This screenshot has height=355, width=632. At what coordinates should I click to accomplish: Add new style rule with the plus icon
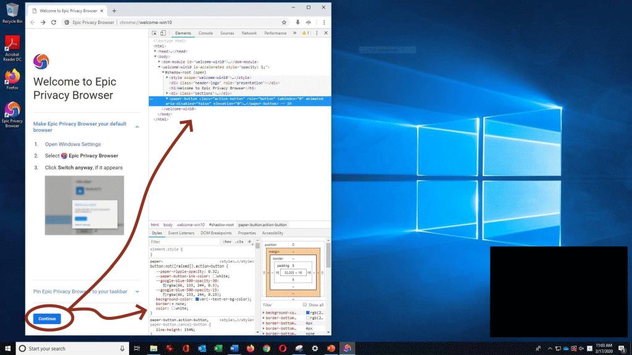pyautogui.click(x=249, y=242)
